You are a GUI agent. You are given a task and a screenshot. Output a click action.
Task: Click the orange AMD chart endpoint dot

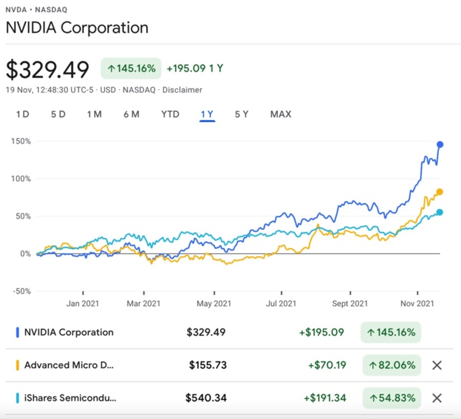439,192
